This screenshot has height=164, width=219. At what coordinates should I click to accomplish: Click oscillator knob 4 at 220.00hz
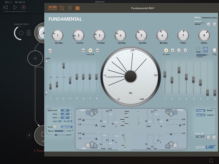pos(120,35)
